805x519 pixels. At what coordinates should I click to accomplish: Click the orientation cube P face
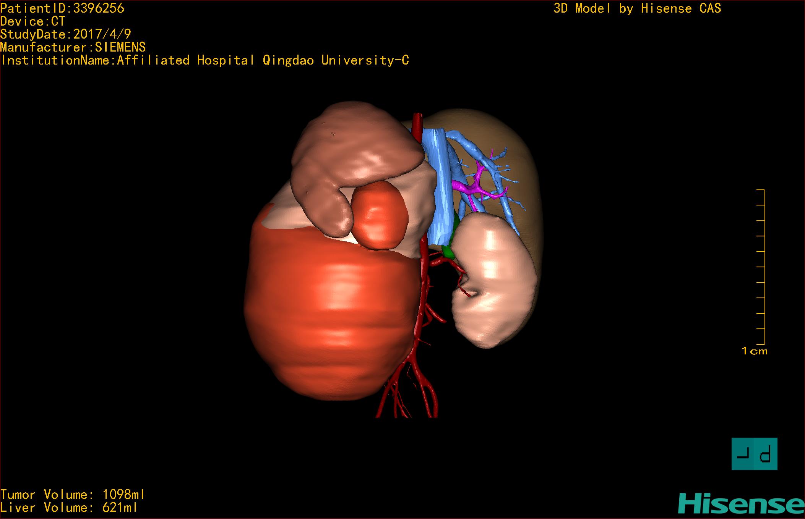pos(766,454)
